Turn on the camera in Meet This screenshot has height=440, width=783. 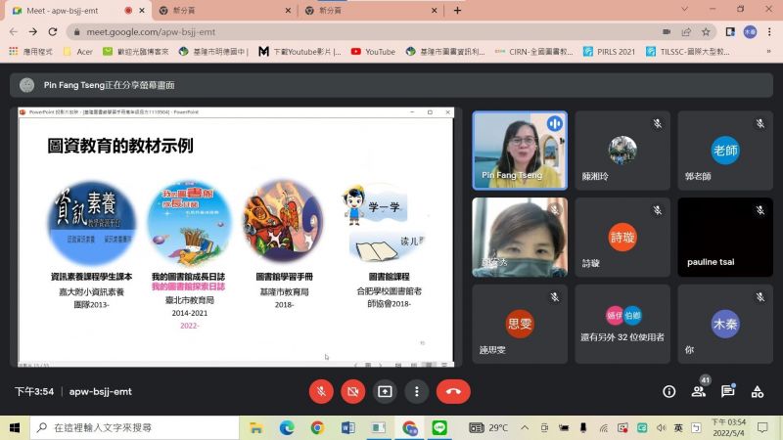tap(352, 391)
